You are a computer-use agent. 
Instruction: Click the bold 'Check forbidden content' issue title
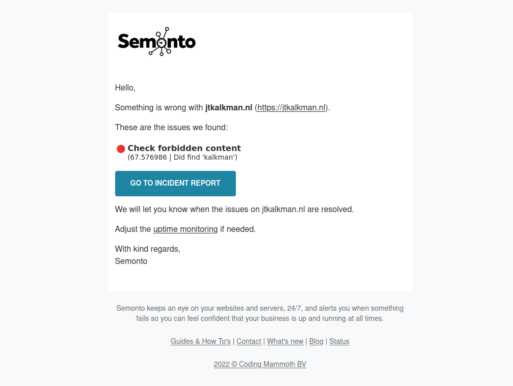click(x=185, y=148)
